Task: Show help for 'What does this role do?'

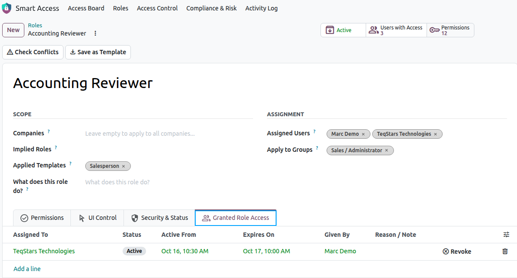Action: (x=27, y=189)
